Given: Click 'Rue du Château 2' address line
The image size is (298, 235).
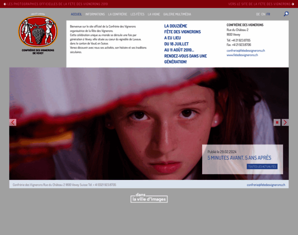Looking at the screenshot, I should (237, 30).
